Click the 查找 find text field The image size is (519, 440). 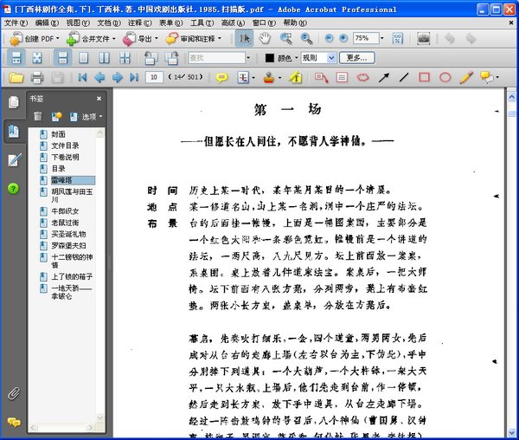[216, 58]
